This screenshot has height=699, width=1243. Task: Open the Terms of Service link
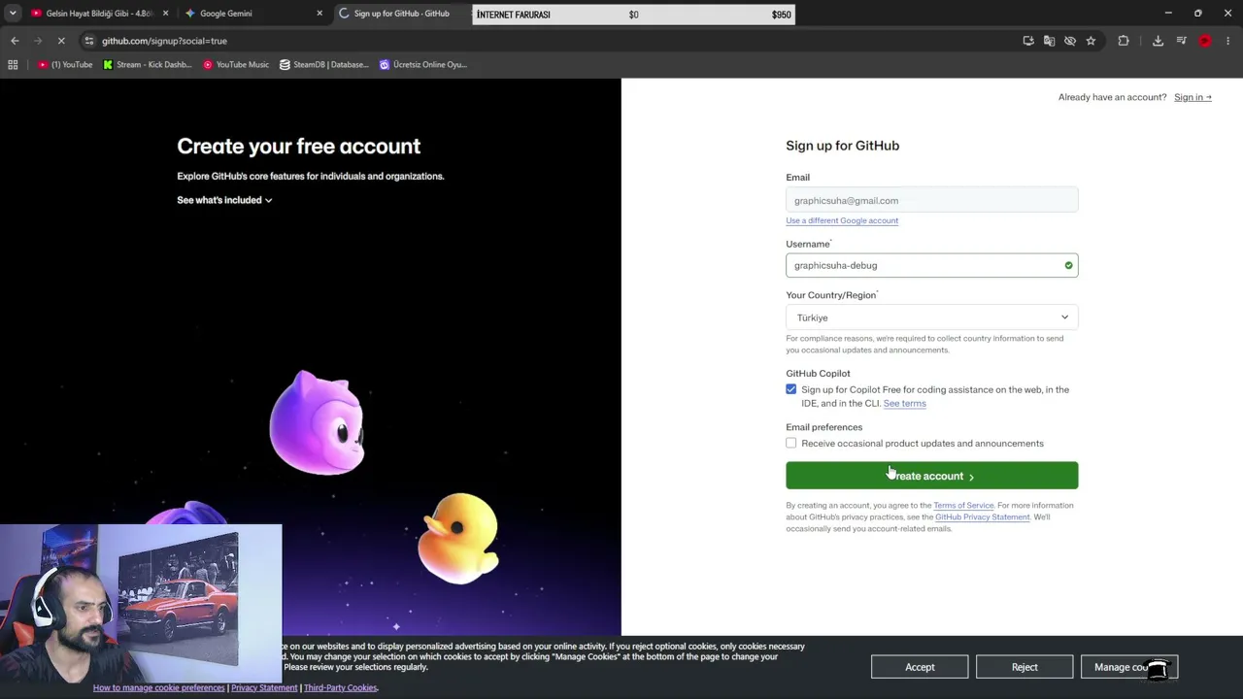(963, 506)
